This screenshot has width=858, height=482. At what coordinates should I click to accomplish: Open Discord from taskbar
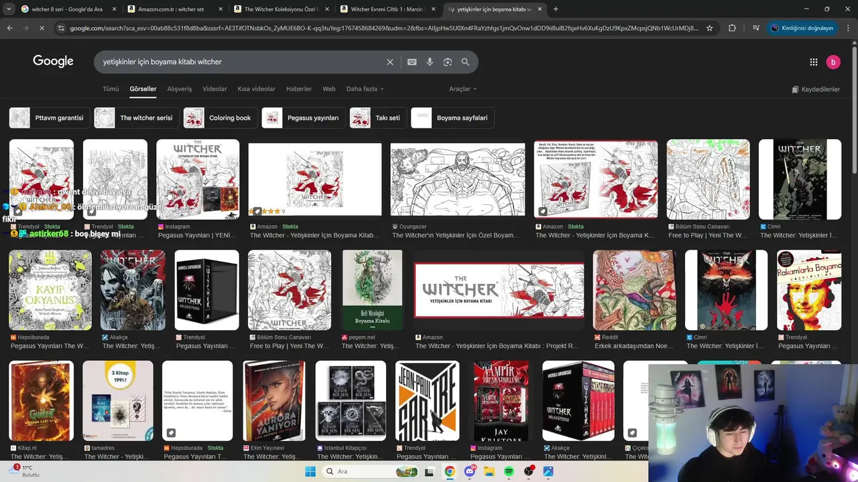(469, 471)
